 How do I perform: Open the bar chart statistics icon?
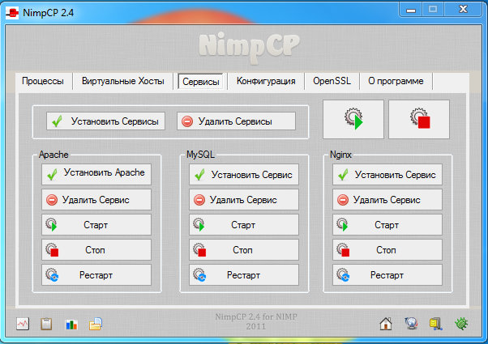tap(71, 324)
